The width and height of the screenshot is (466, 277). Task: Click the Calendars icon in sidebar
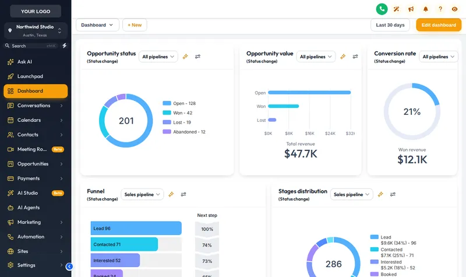click(10, 120)
